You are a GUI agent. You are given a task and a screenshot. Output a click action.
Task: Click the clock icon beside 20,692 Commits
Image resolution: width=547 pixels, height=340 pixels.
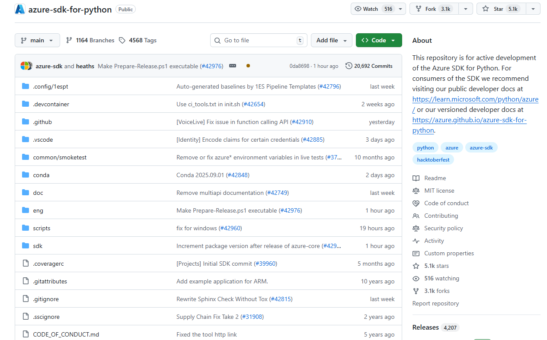pyautogui.click(x=349, y=65)
